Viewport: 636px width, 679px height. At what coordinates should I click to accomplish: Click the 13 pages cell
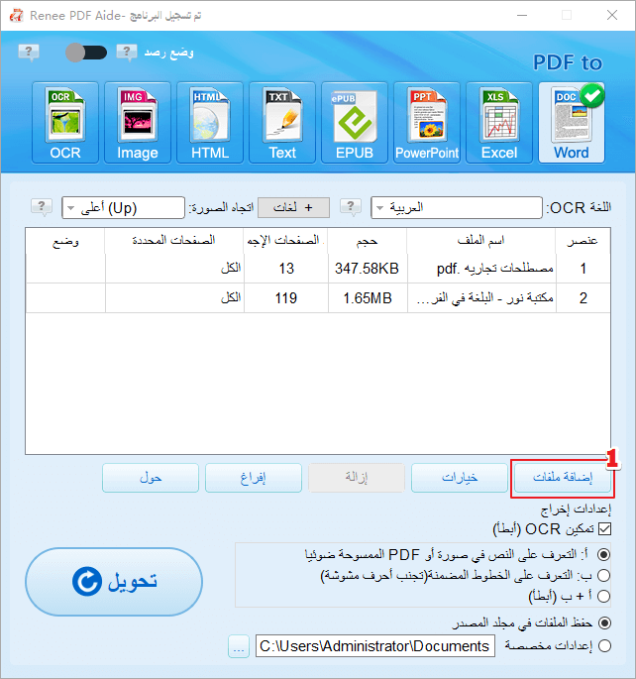tap(286, 269)
